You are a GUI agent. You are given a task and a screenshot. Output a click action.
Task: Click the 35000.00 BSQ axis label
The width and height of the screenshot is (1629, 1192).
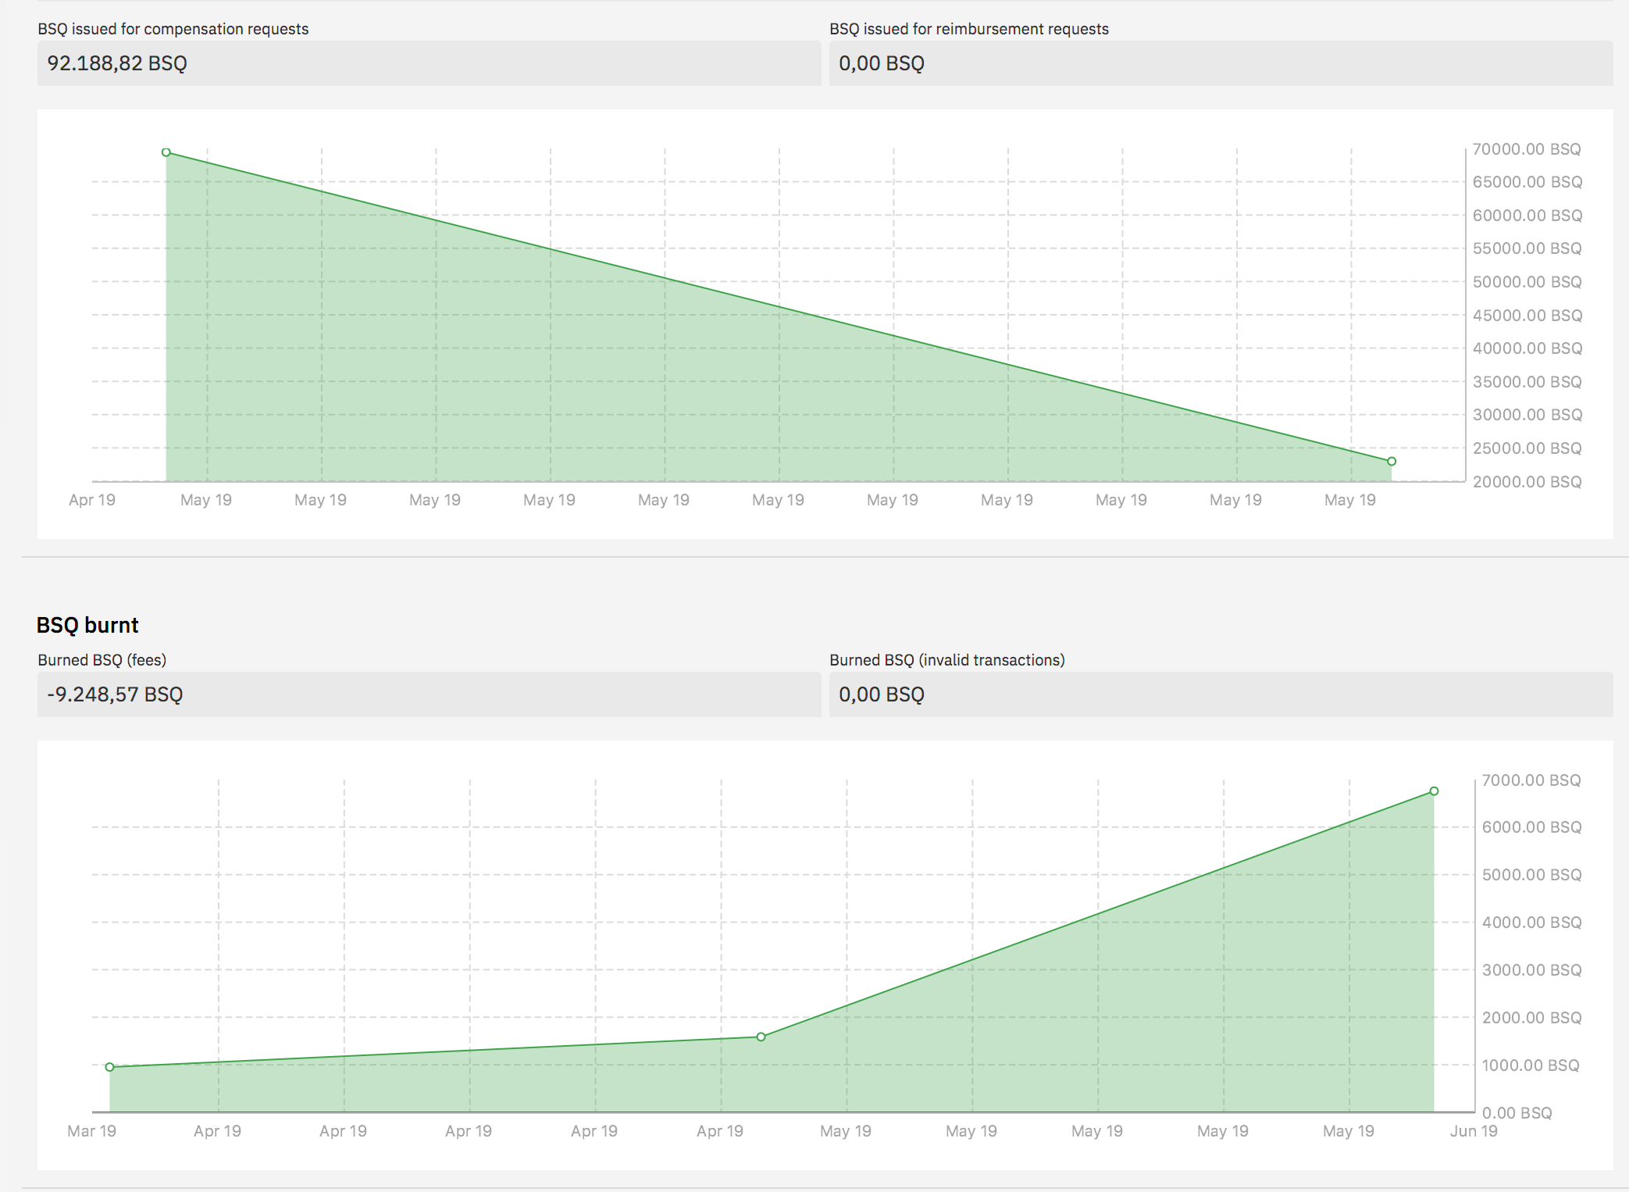point(1527,382)
